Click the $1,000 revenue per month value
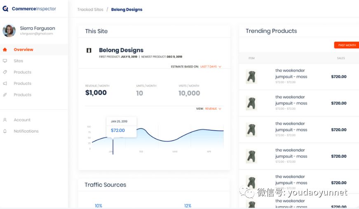359x209 pixels. coord(96,93)
